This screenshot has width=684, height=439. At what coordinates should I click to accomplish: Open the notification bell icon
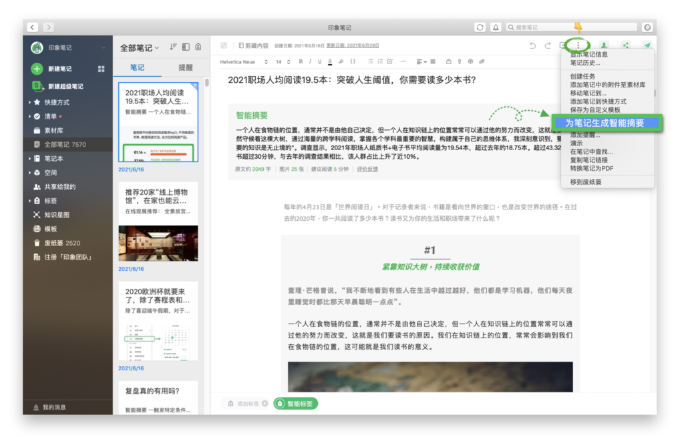tap(496, 27)
